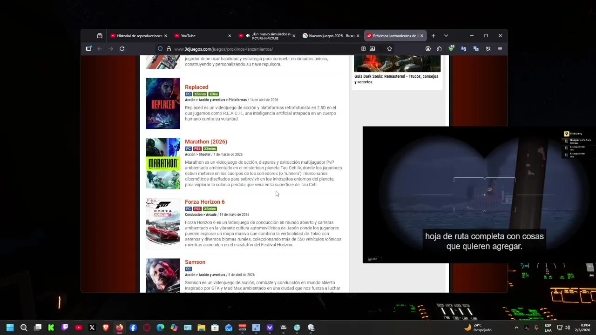Open the Windows Start menu

coord(10,328)
